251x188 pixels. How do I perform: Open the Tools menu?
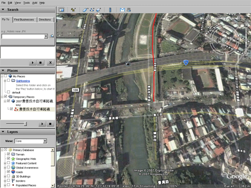pos(26,3)
